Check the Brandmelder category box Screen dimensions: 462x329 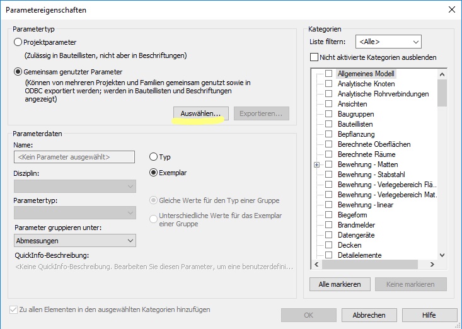pos(329,225)
